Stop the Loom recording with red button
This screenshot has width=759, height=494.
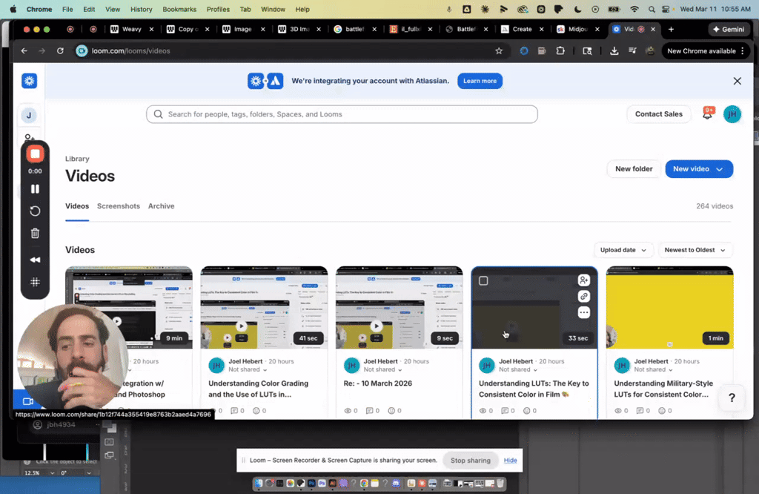click(x=35, y=154)
